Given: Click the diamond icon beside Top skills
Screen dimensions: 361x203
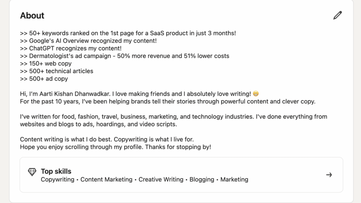Looking at the screenshot, I should point(32,172).
